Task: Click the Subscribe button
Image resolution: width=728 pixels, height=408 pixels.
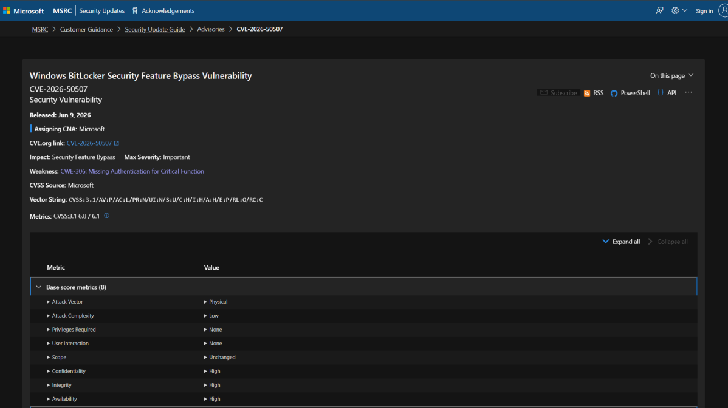Action: [558, 93]
